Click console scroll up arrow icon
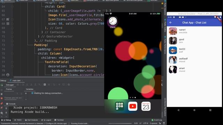The image size is (223, 125). point(6,108)
